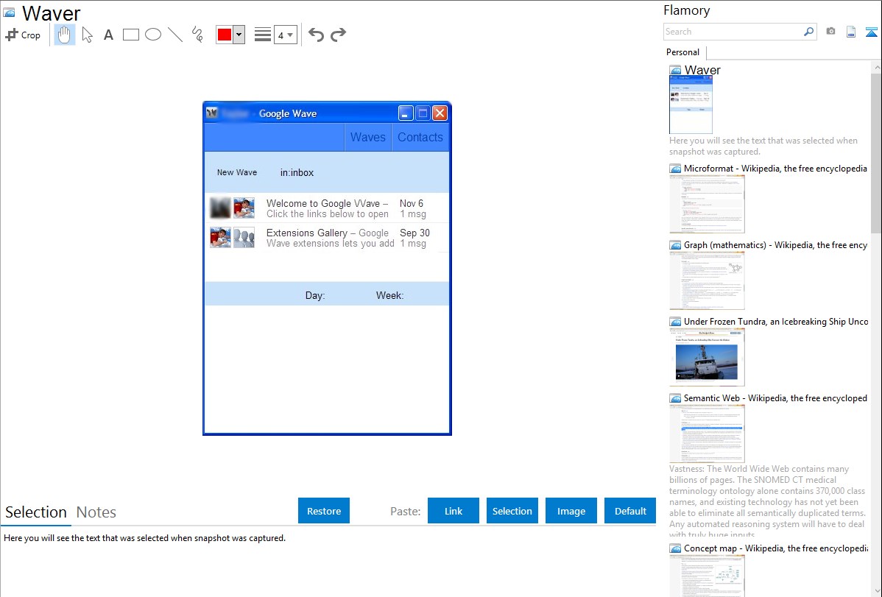Select the Text annotation tool
The width and height of the screenshot is (882, 597).
pyautogui.click(x=108, y=35)
